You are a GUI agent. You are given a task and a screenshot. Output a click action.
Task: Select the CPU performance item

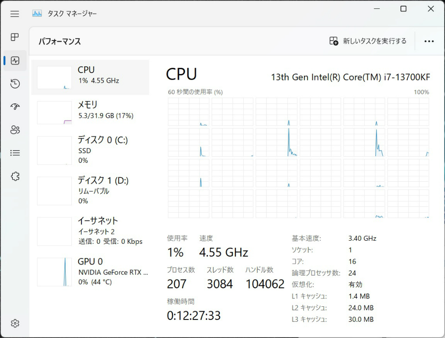pyautogui.click(x=90, y=77)
